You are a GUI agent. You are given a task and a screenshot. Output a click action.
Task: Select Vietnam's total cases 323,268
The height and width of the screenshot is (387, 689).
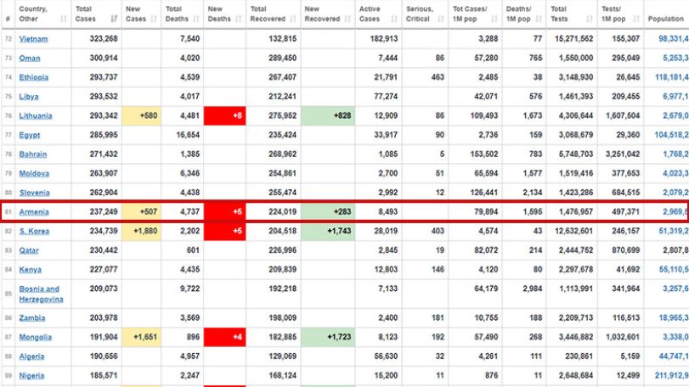click(x=104, y=38)
